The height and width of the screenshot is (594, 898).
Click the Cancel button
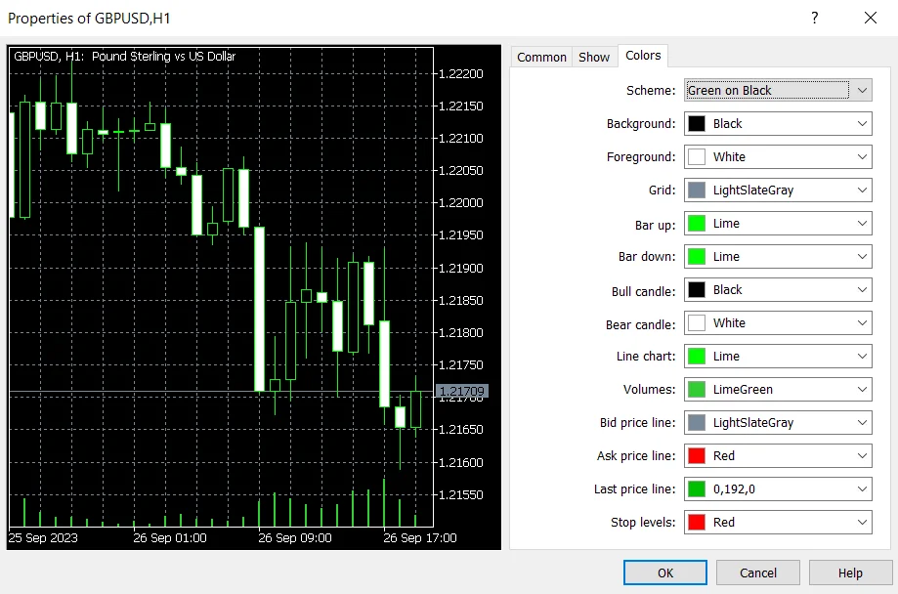click(x=757, y=573)
